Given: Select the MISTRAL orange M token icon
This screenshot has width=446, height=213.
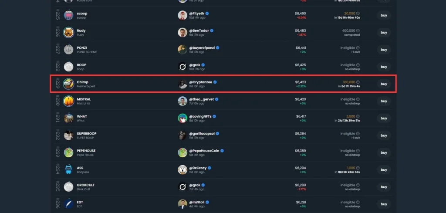Looking at the screenshot, I should pyautogui.click(x=68, y=101).
